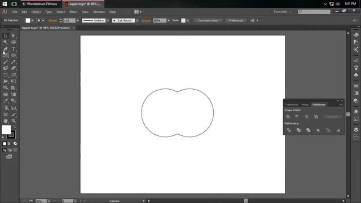Open opacity value dropdown
Screen dimensions: 361x203
tap(169, 20)
